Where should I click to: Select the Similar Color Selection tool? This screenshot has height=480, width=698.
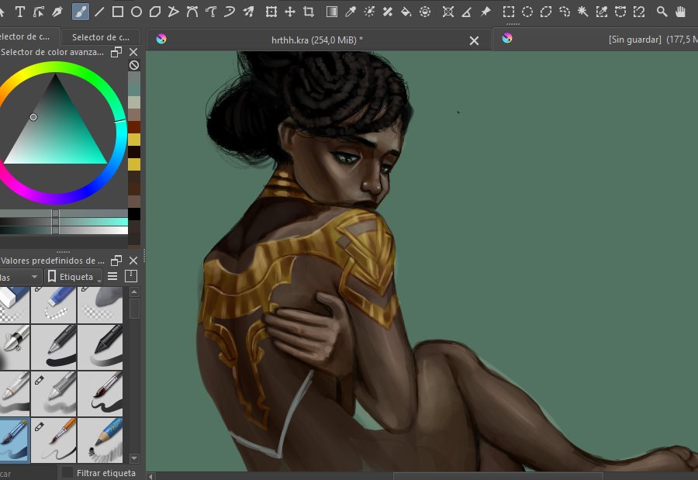pyautogui.click(x=602, y=12)
